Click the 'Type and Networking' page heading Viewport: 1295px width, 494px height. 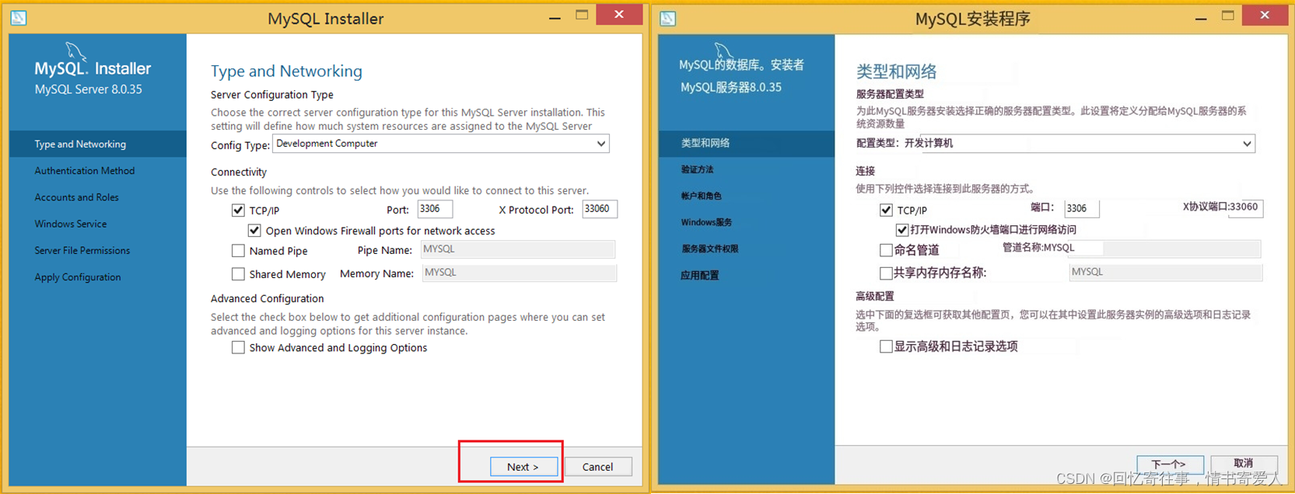point(286,71)
